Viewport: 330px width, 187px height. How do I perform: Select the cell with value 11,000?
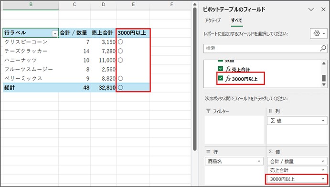tap(104, 60)
